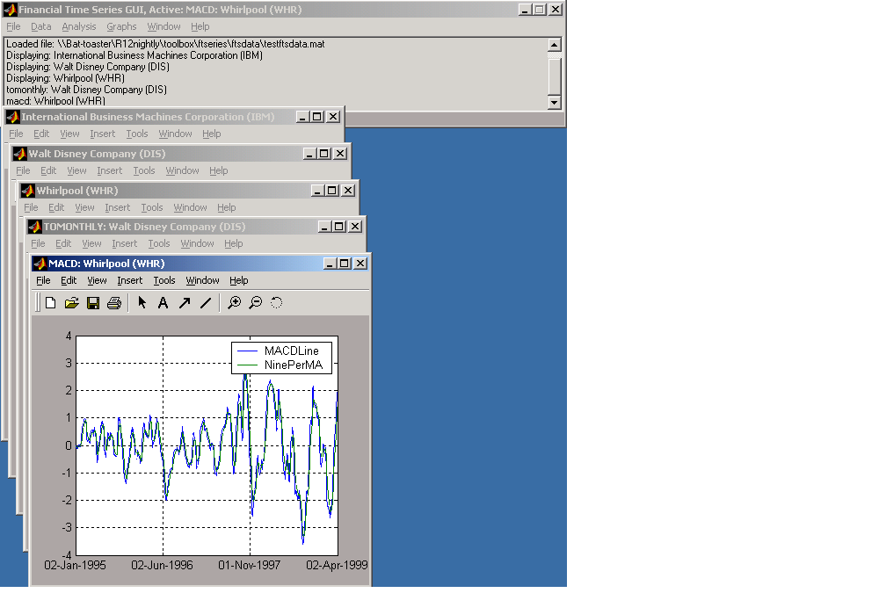Click the MACDLine legend entry
The height and width of the screenshot is (593, 879).
click(291, 351)
